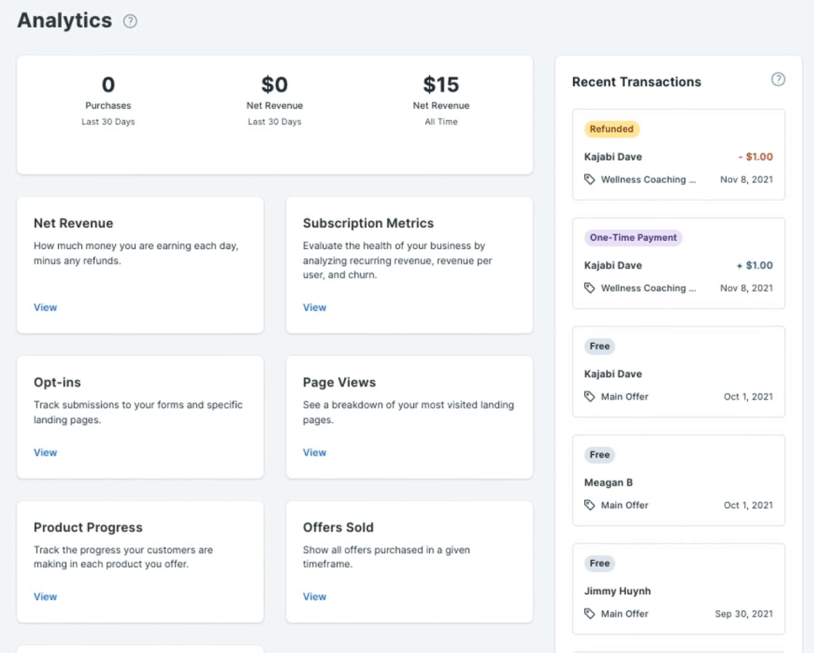Click the -$1.00 refund amount

(754, 157)
